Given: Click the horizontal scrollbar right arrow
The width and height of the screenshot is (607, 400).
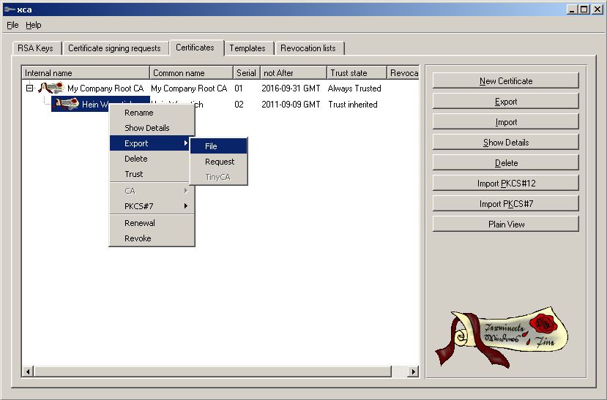Looking at the screenshot, I should coord(413,372).
